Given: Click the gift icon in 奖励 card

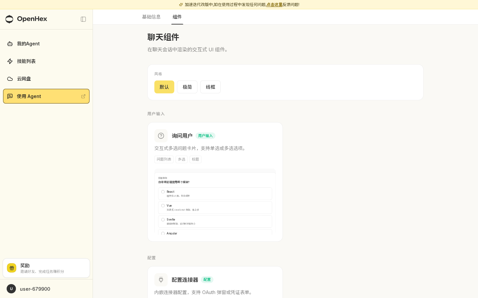Looking at the screenshot, I should (12, 268).
